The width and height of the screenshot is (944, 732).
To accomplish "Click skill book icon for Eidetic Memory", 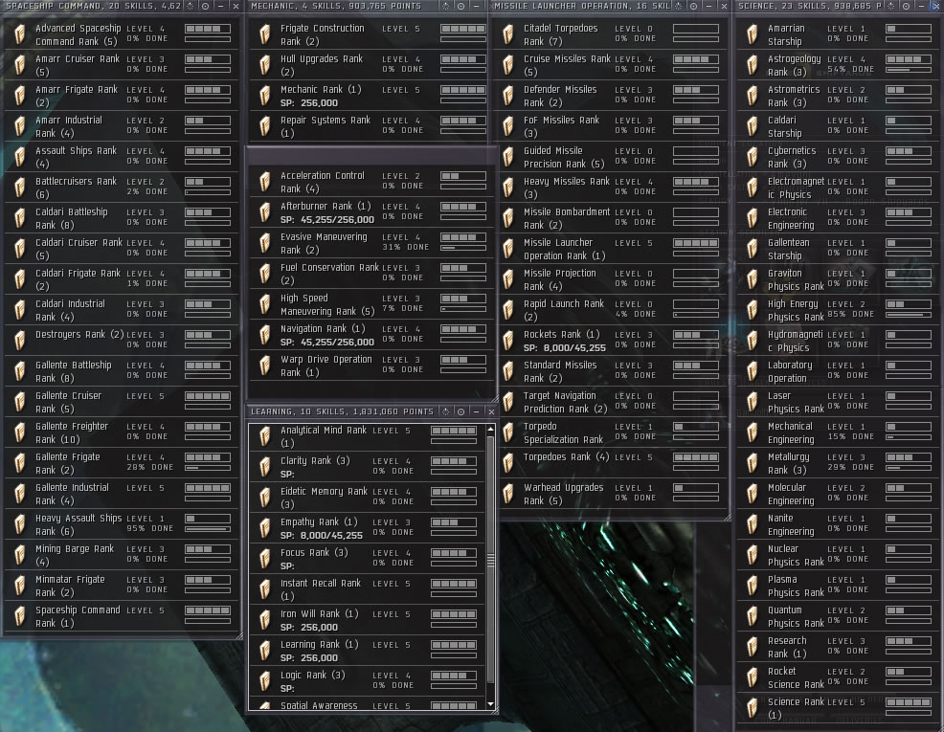I will 265,498.
